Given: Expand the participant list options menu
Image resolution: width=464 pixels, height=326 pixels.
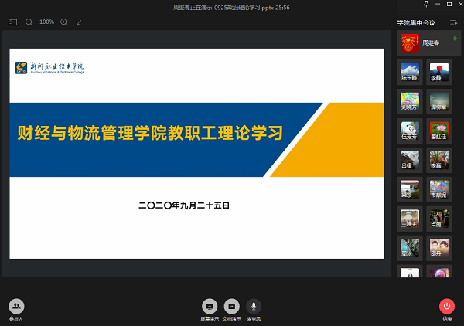Looking at the screenshot, I should pyautogui.click(x=453, y=23).
